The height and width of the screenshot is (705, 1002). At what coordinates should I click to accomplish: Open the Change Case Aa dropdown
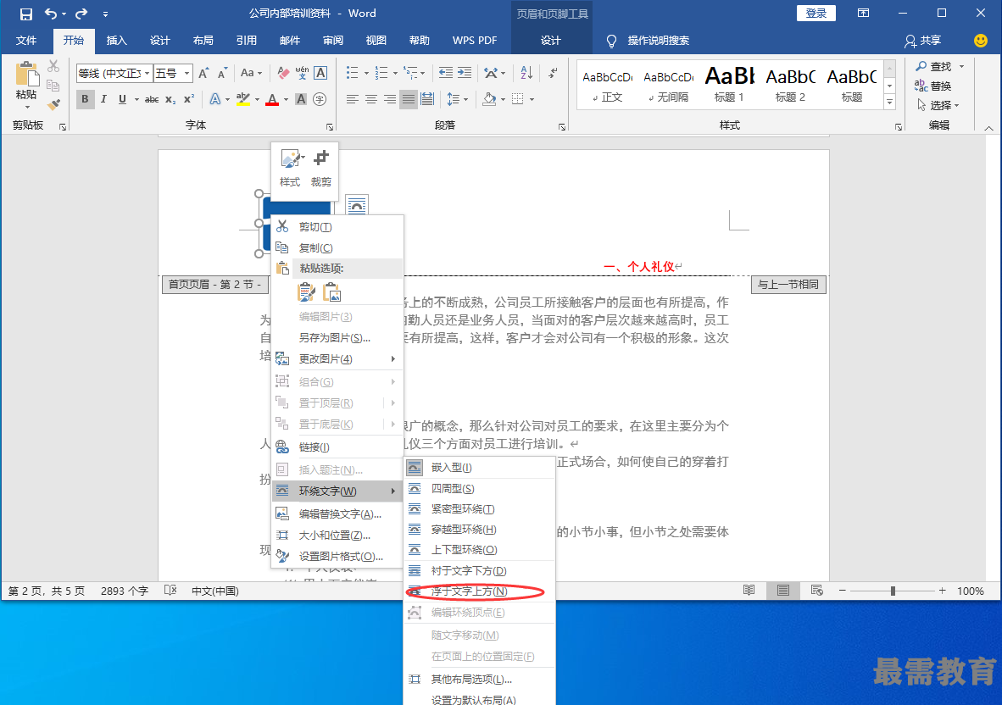point(251,74)
